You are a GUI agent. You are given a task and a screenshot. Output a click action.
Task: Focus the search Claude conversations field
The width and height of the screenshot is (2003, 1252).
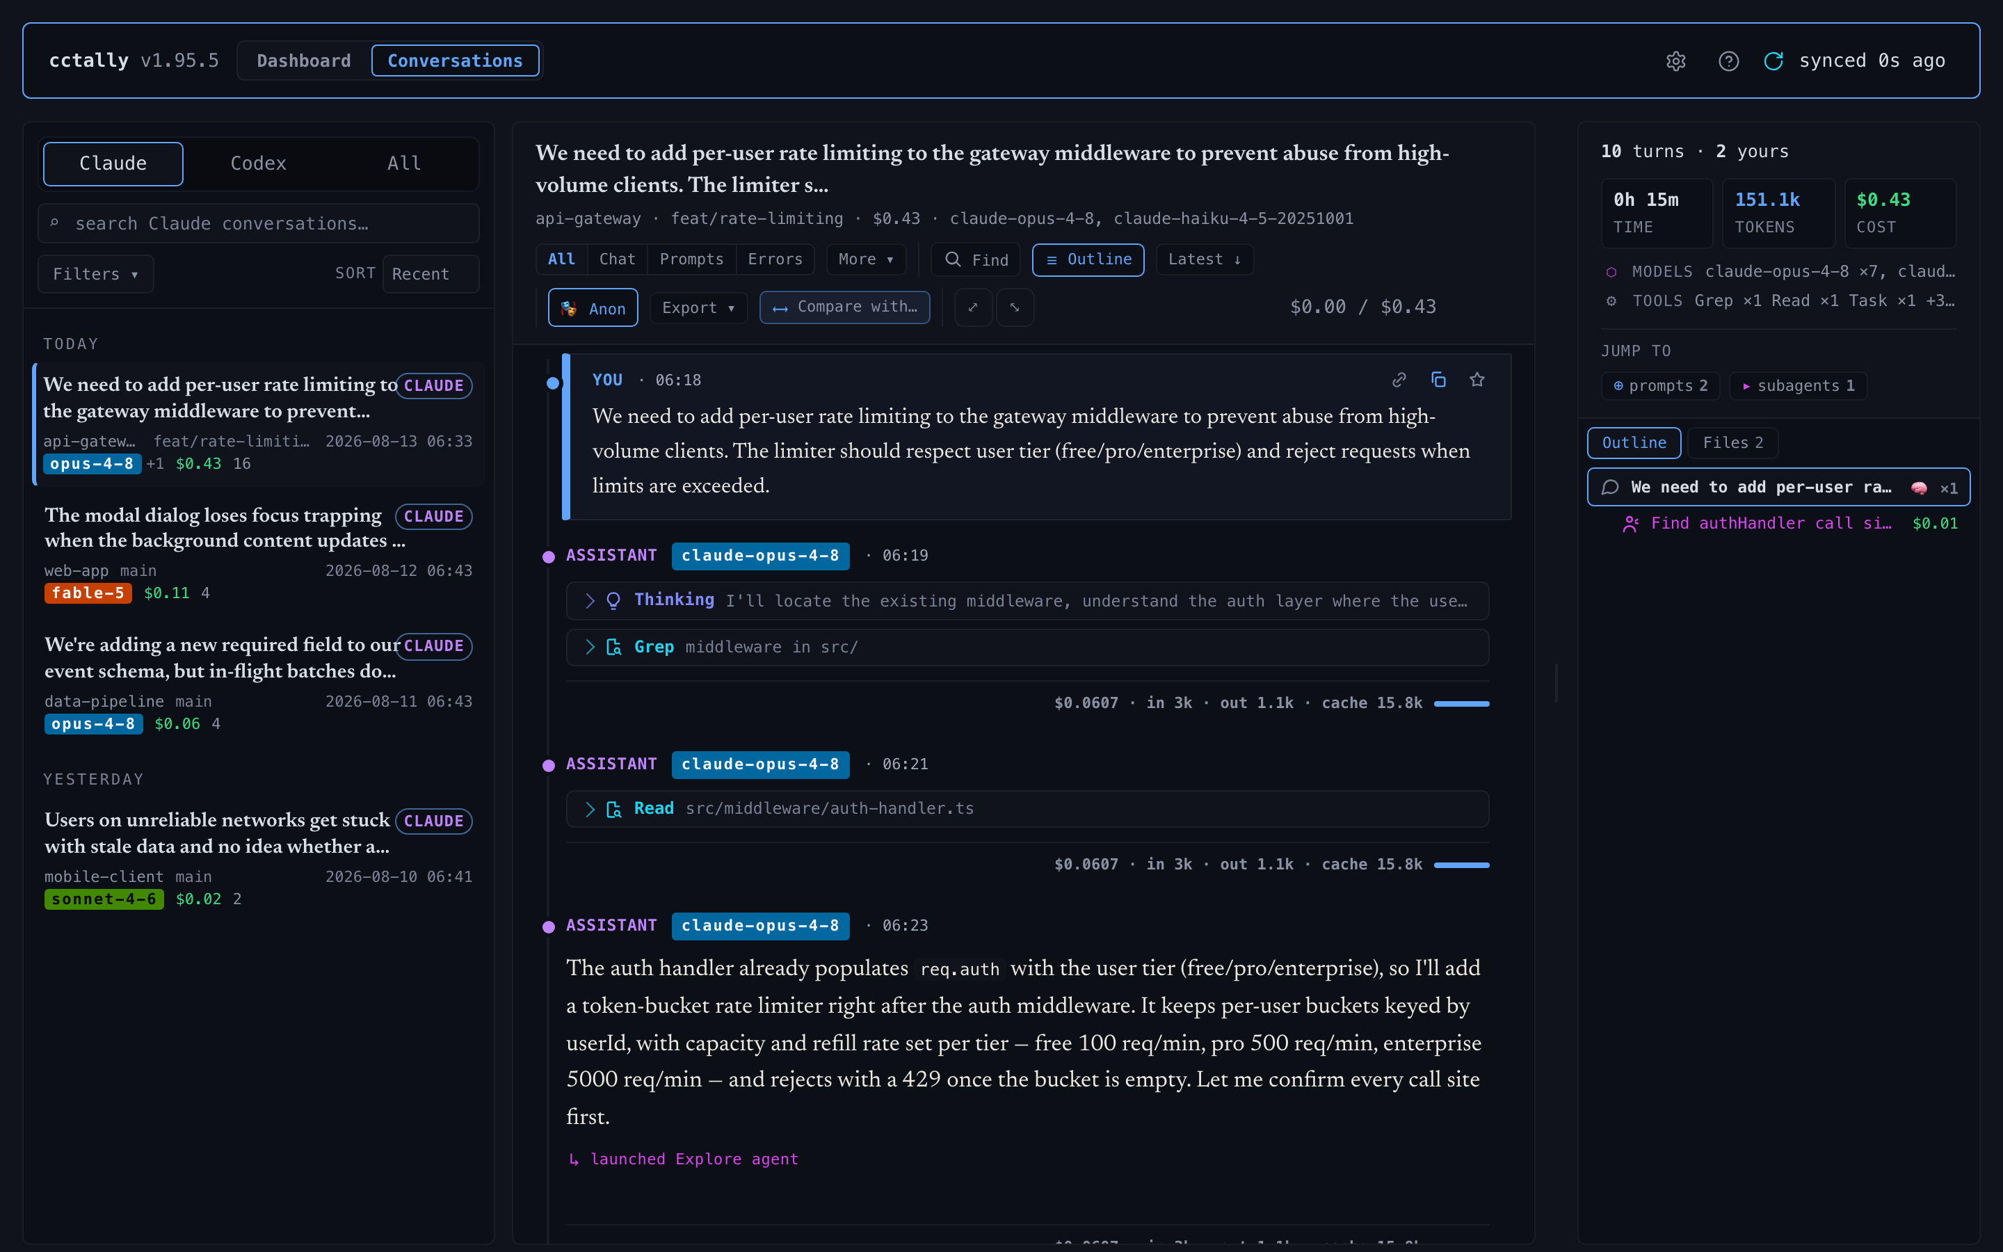click(258, 223)
